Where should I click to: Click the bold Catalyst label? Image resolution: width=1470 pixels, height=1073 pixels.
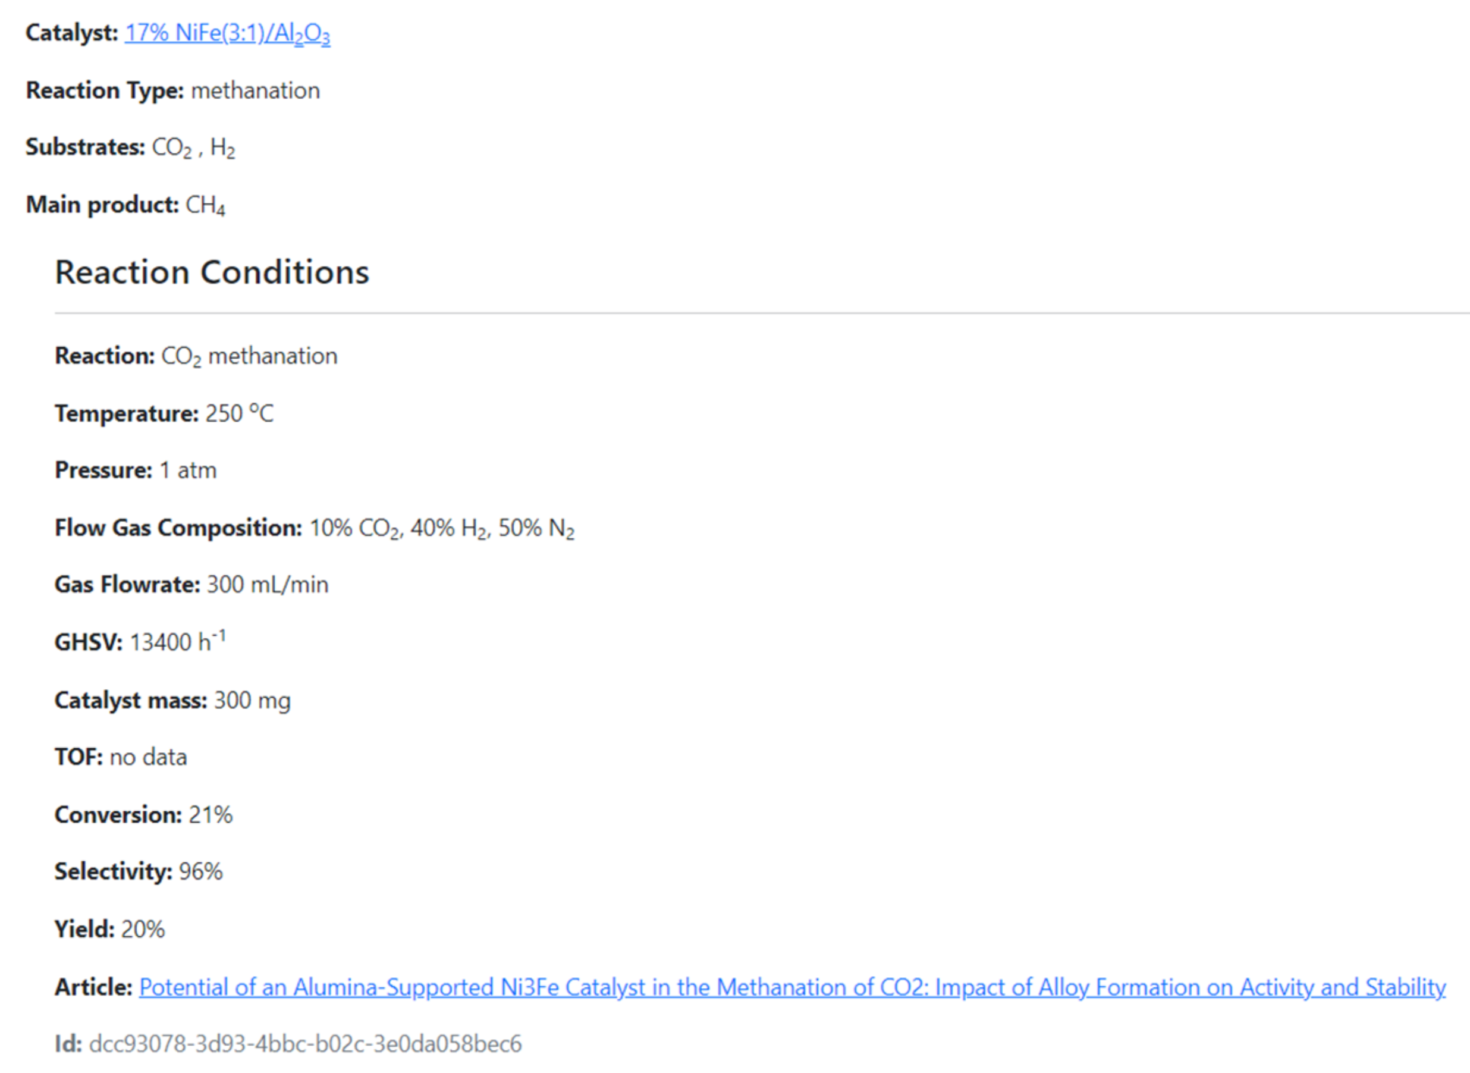coord(71,33)
